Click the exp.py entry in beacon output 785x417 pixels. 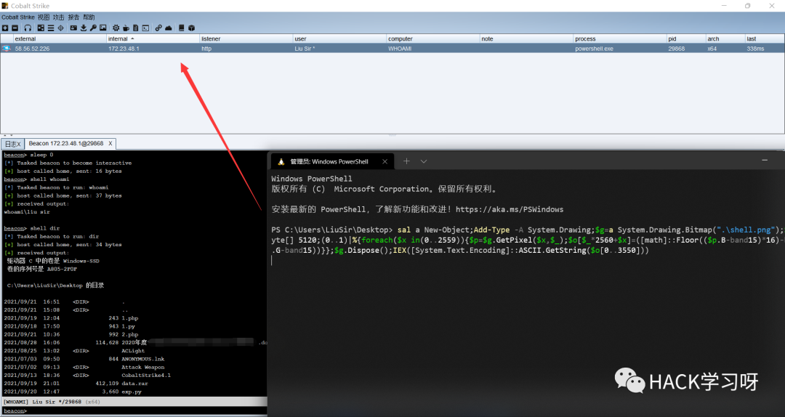132,392
